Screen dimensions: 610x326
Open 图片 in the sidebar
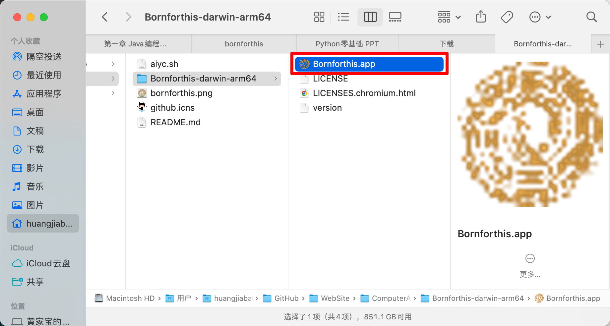[43, 205]
